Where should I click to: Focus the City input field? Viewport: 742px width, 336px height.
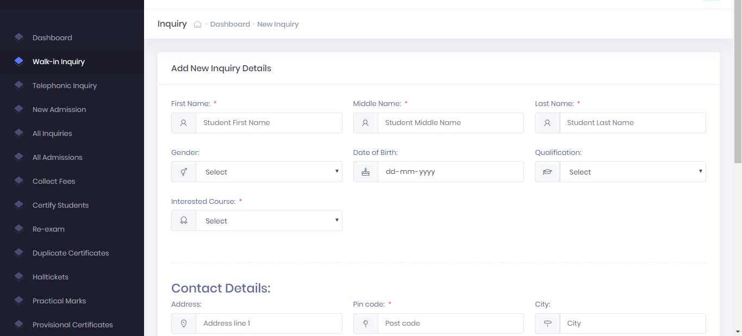633,323
